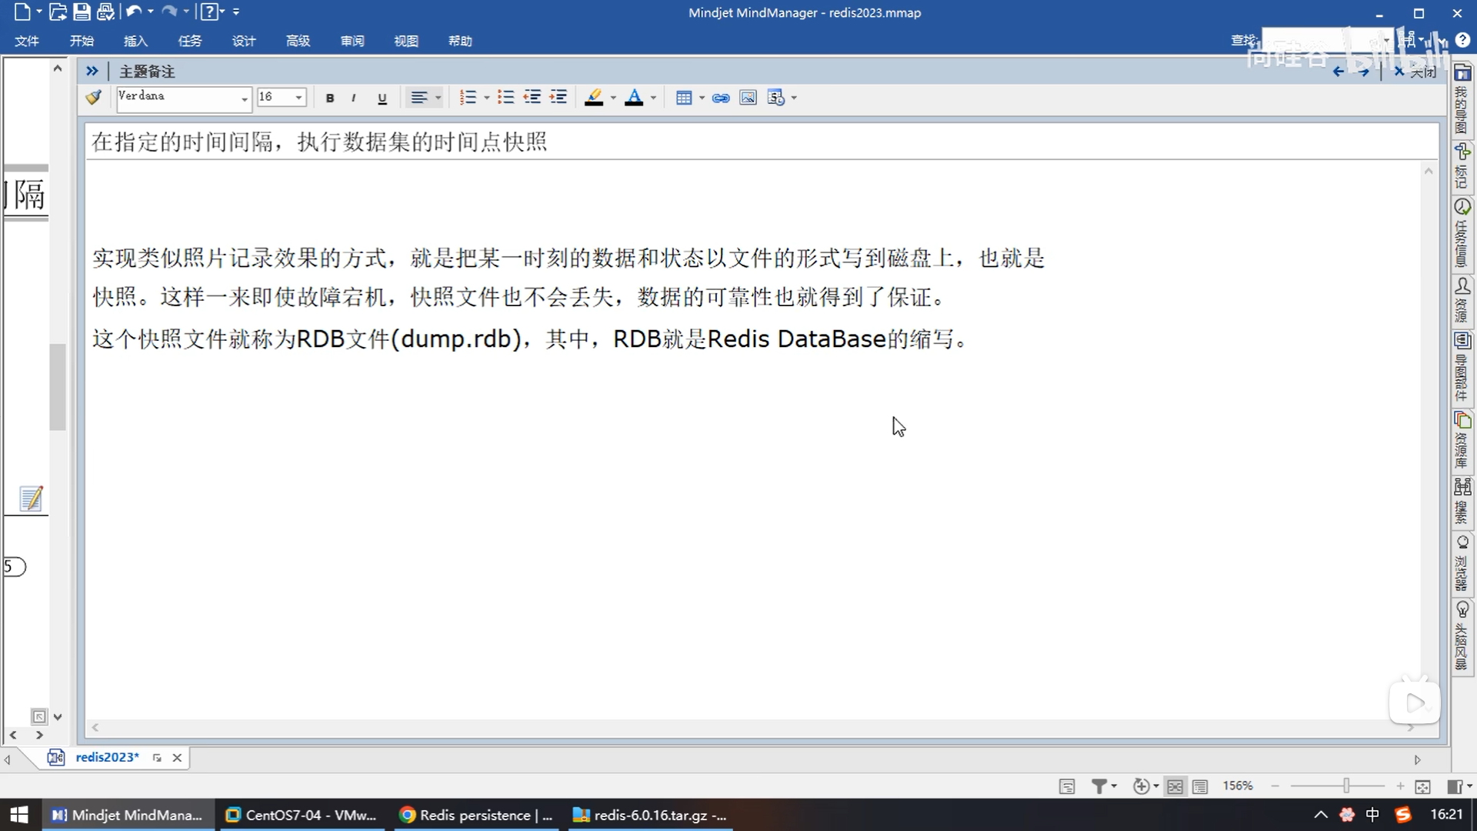Switch to the redis2023 document tab
This screenshot has width=1477, height=831.
tap(107, 757)
